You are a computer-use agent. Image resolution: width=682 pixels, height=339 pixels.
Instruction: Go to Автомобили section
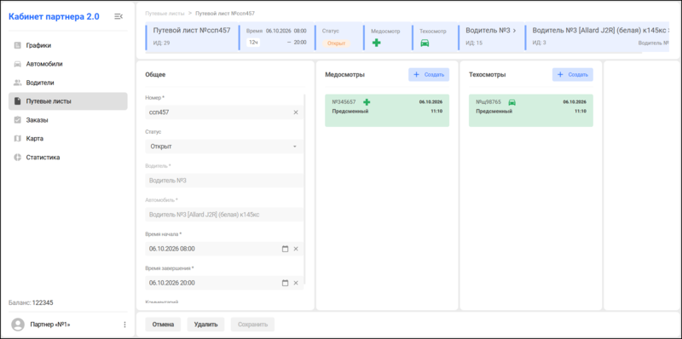tap(68, 64)
